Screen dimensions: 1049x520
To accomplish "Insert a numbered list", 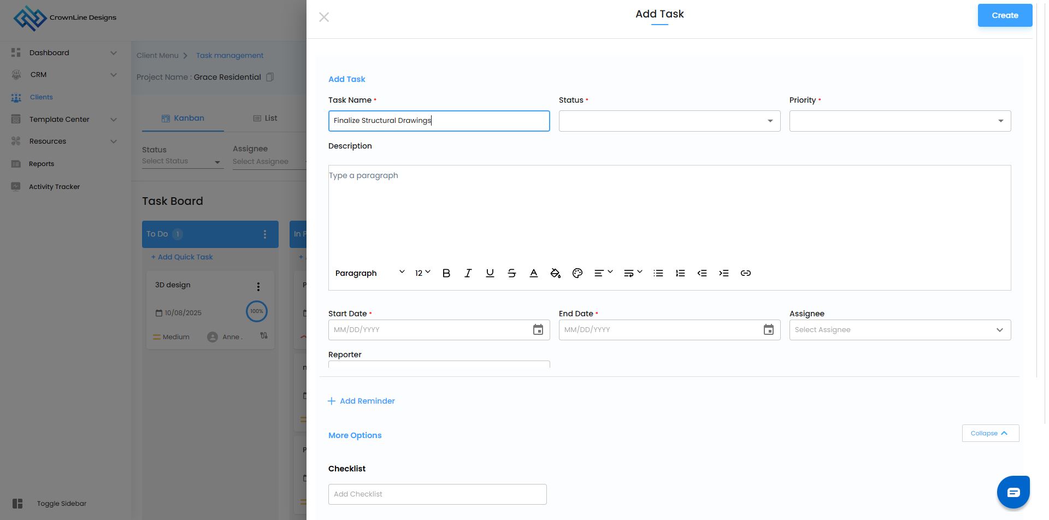I will (680, 273).
